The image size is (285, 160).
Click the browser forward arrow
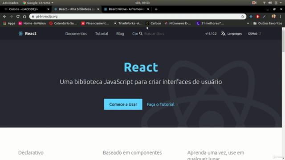pyautogui.click(x=11, y=16)
